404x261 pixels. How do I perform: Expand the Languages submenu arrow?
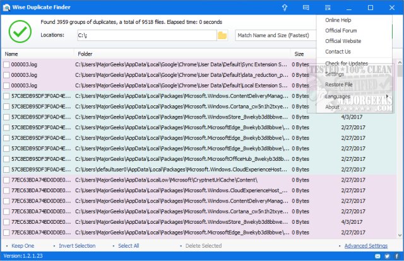point(387,96)
